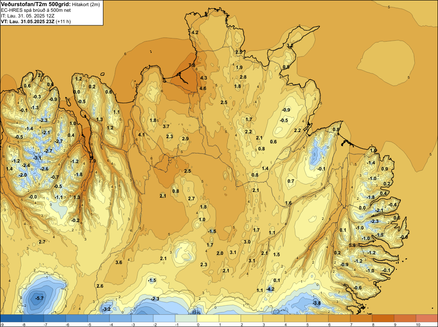Click the -4.2 temperature value

[x=270, y=289]
